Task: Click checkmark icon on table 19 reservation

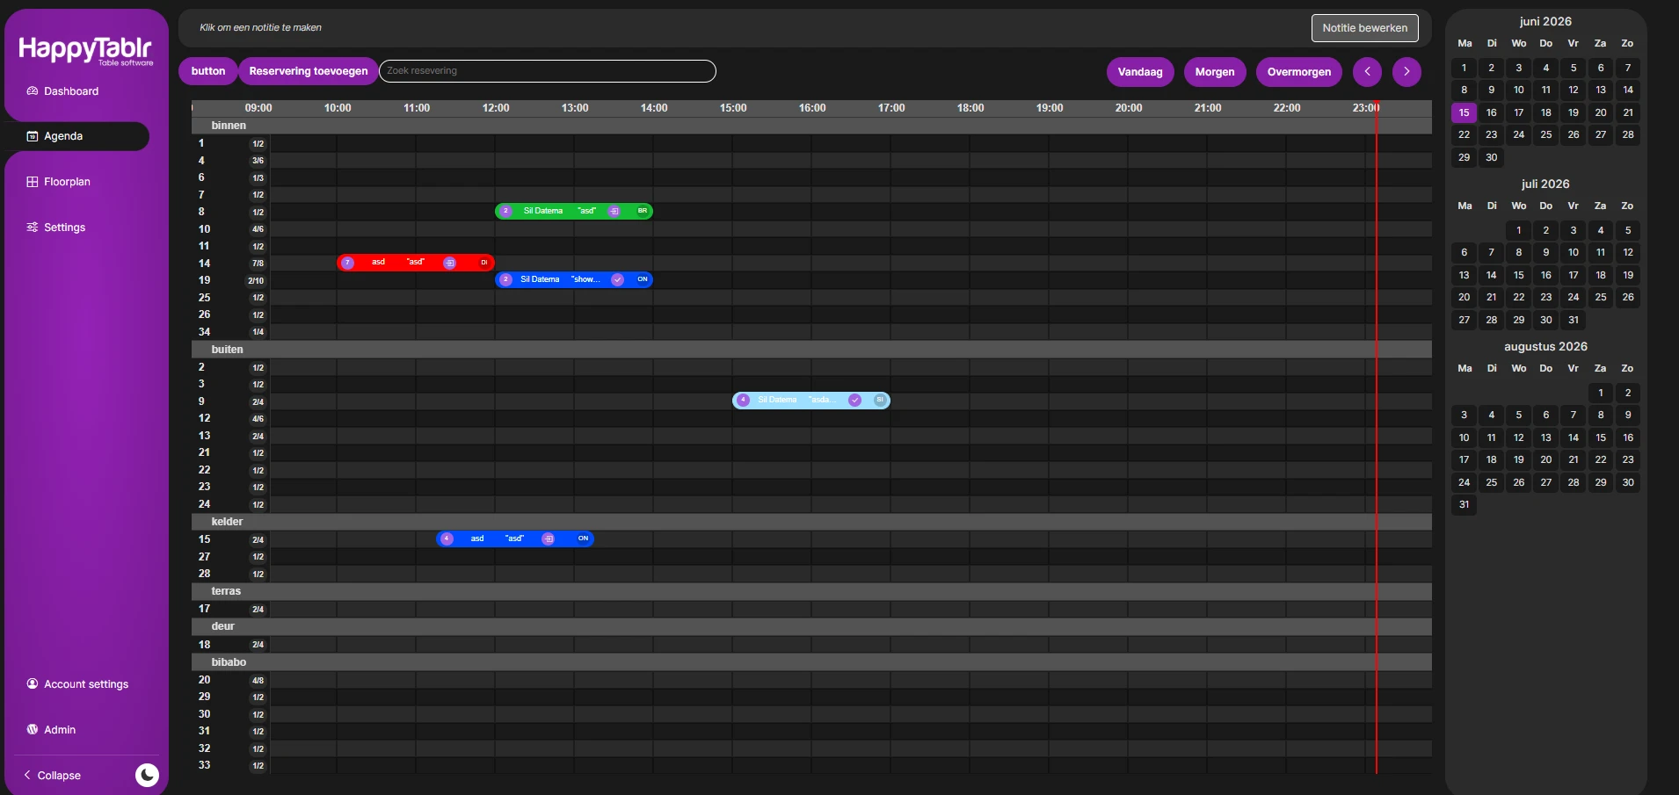Action: click(x=617, y=279)
